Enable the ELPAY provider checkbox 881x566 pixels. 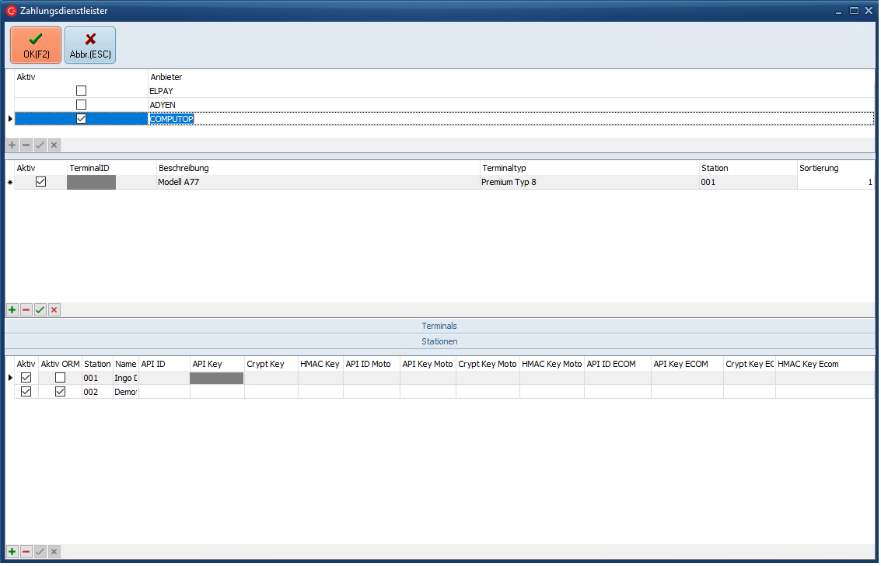pos(81,91)
